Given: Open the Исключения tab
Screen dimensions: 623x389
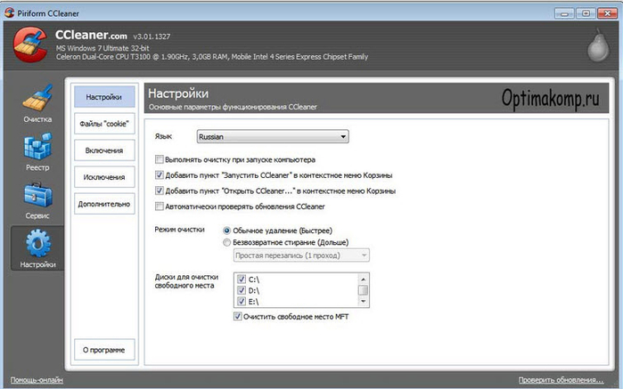Looking at the screenshot, I should click(x=104, y=177).
